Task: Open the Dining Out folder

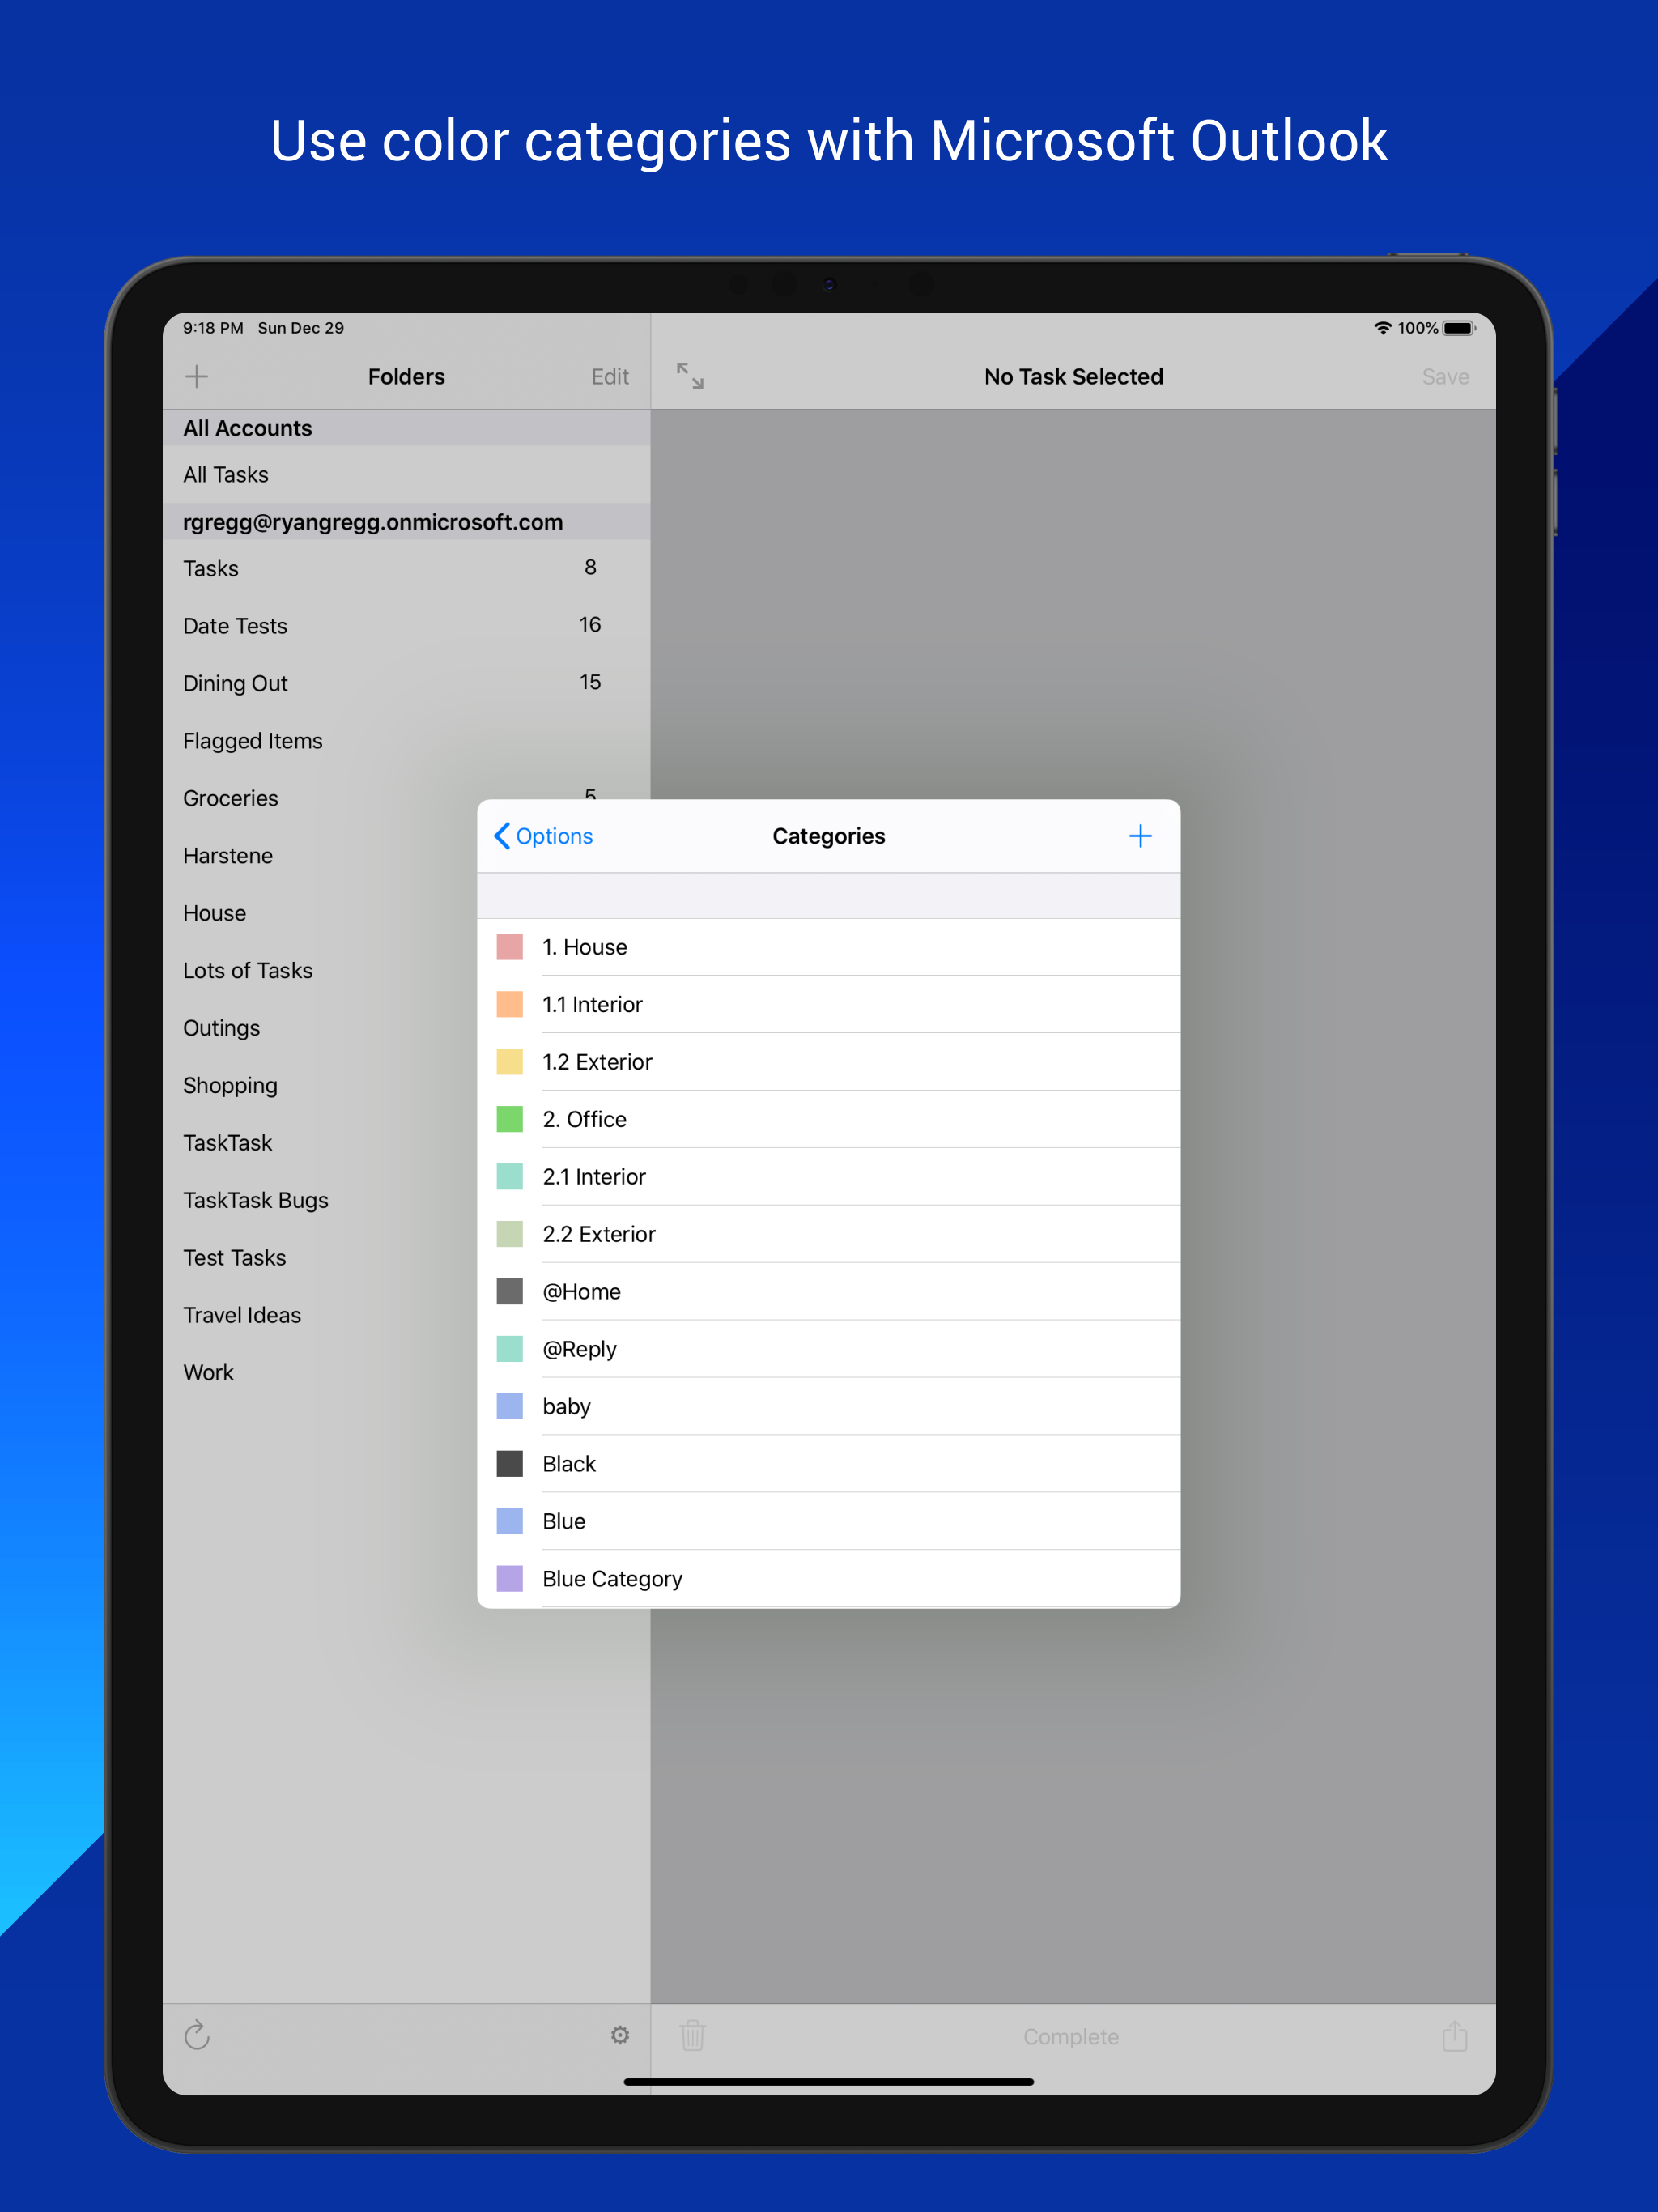Action: click(x=235, y=683)
